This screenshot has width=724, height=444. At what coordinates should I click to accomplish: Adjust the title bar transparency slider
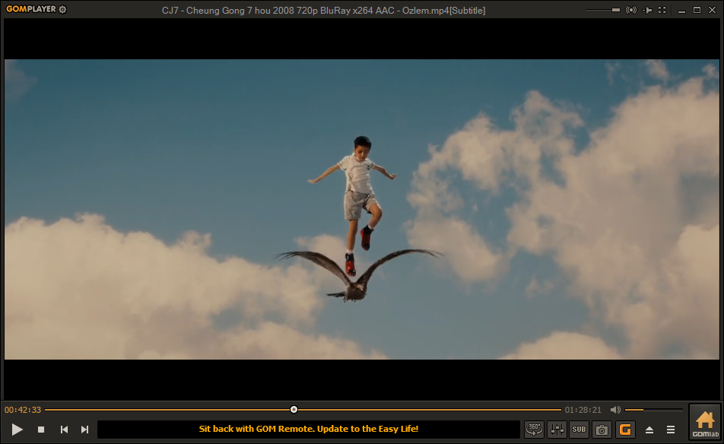tap(602, 10)
